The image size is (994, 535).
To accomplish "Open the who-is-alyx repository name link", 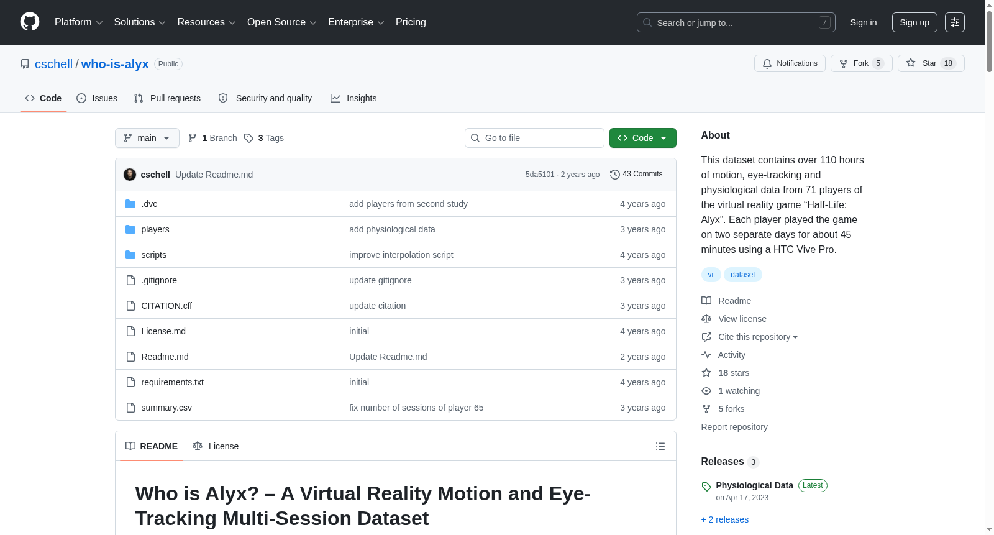I will [x=115, y=64].
